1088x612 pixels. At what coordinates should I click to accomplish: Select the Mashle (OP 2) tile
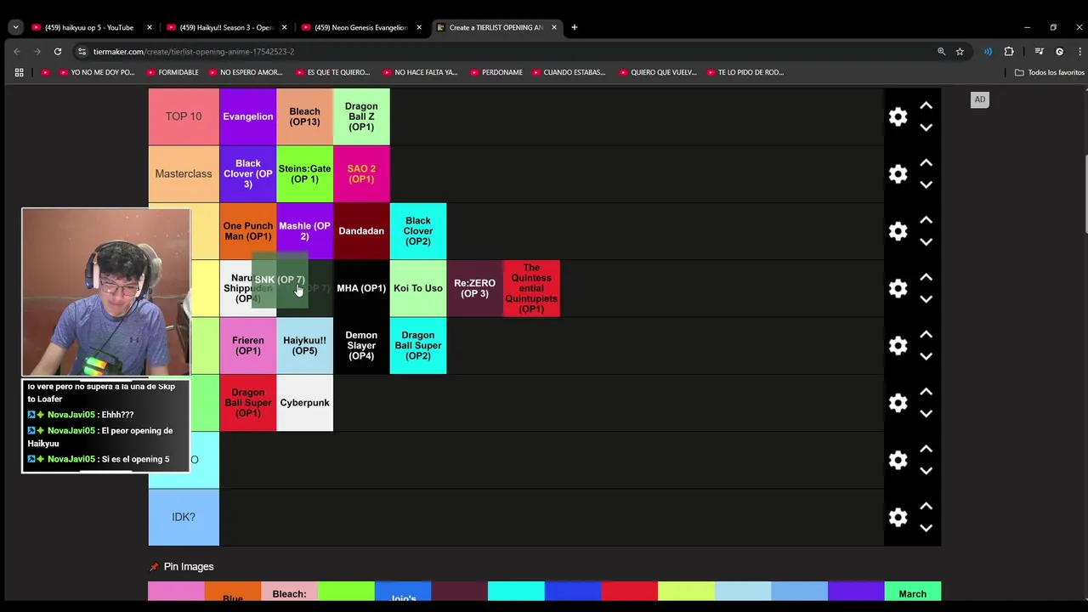pyautogui.click(x=304, y=231)
